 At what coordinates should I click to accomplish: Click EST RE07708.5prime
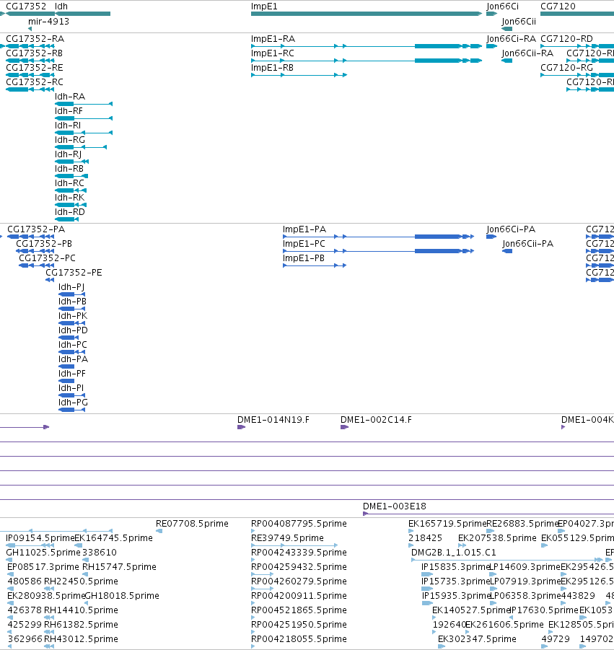click(192, 524)
